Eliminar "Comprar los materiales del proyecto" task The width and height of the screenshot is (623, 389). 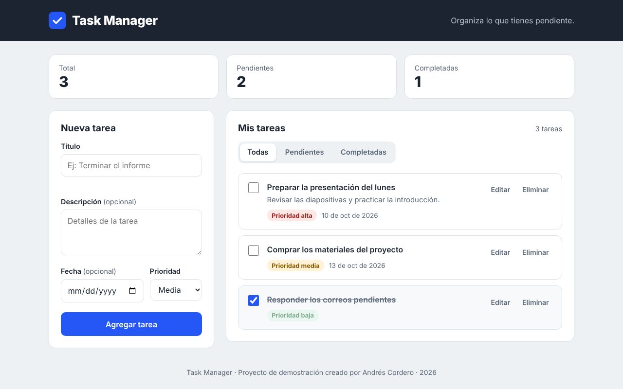pyautogui.click(x=535, y=252)
